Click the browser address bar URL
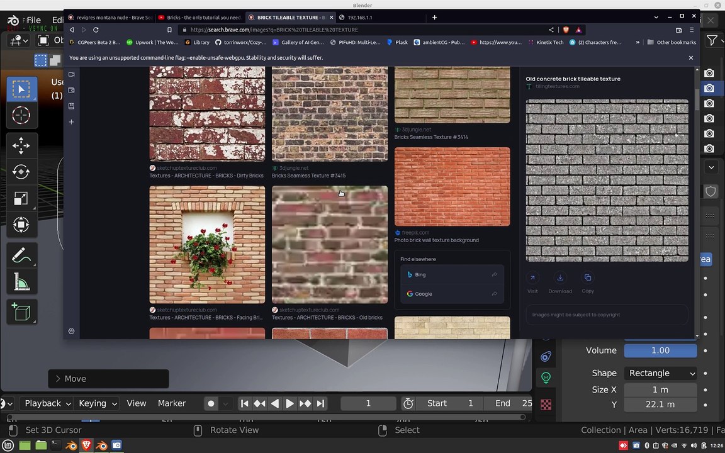Image resolution: width=725 pixels, height=453 pixels. coord(274,30)
